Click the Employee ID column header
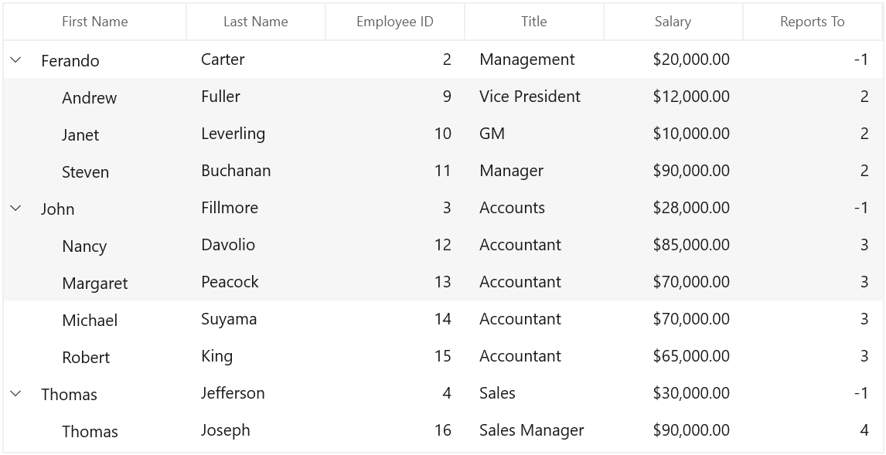Image resolution: width=886 pixels, height=455 pixels. pos(395,22)
